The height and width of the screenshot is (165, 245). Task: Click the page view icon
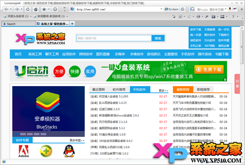(180, 17)
